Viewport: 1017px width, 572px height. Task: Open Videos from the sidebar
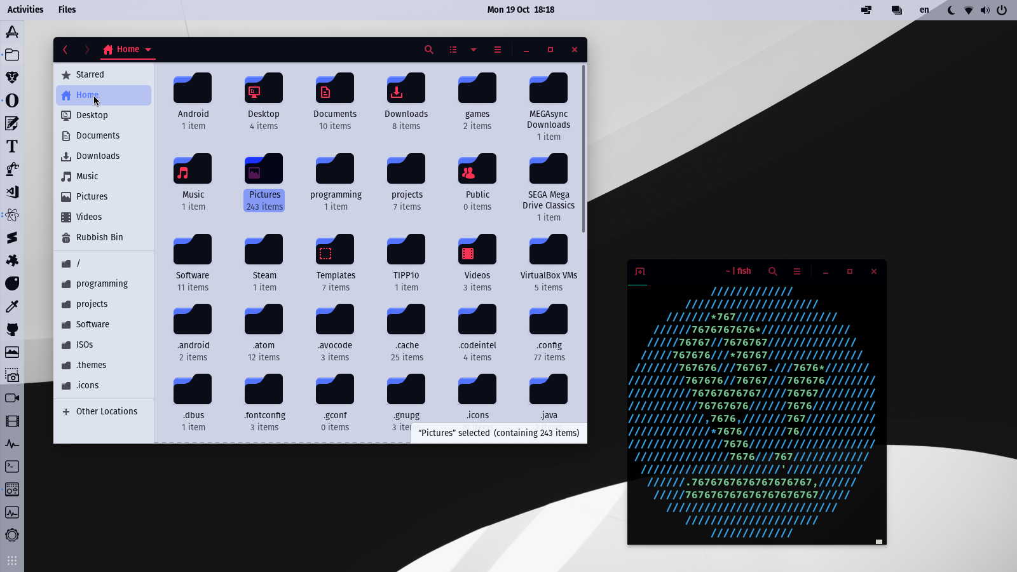pos(104,217)
